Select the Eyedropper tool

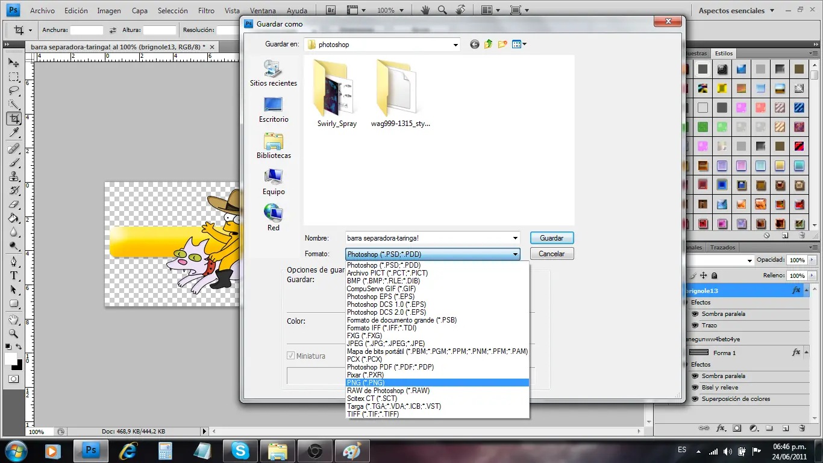click(13, 133)
